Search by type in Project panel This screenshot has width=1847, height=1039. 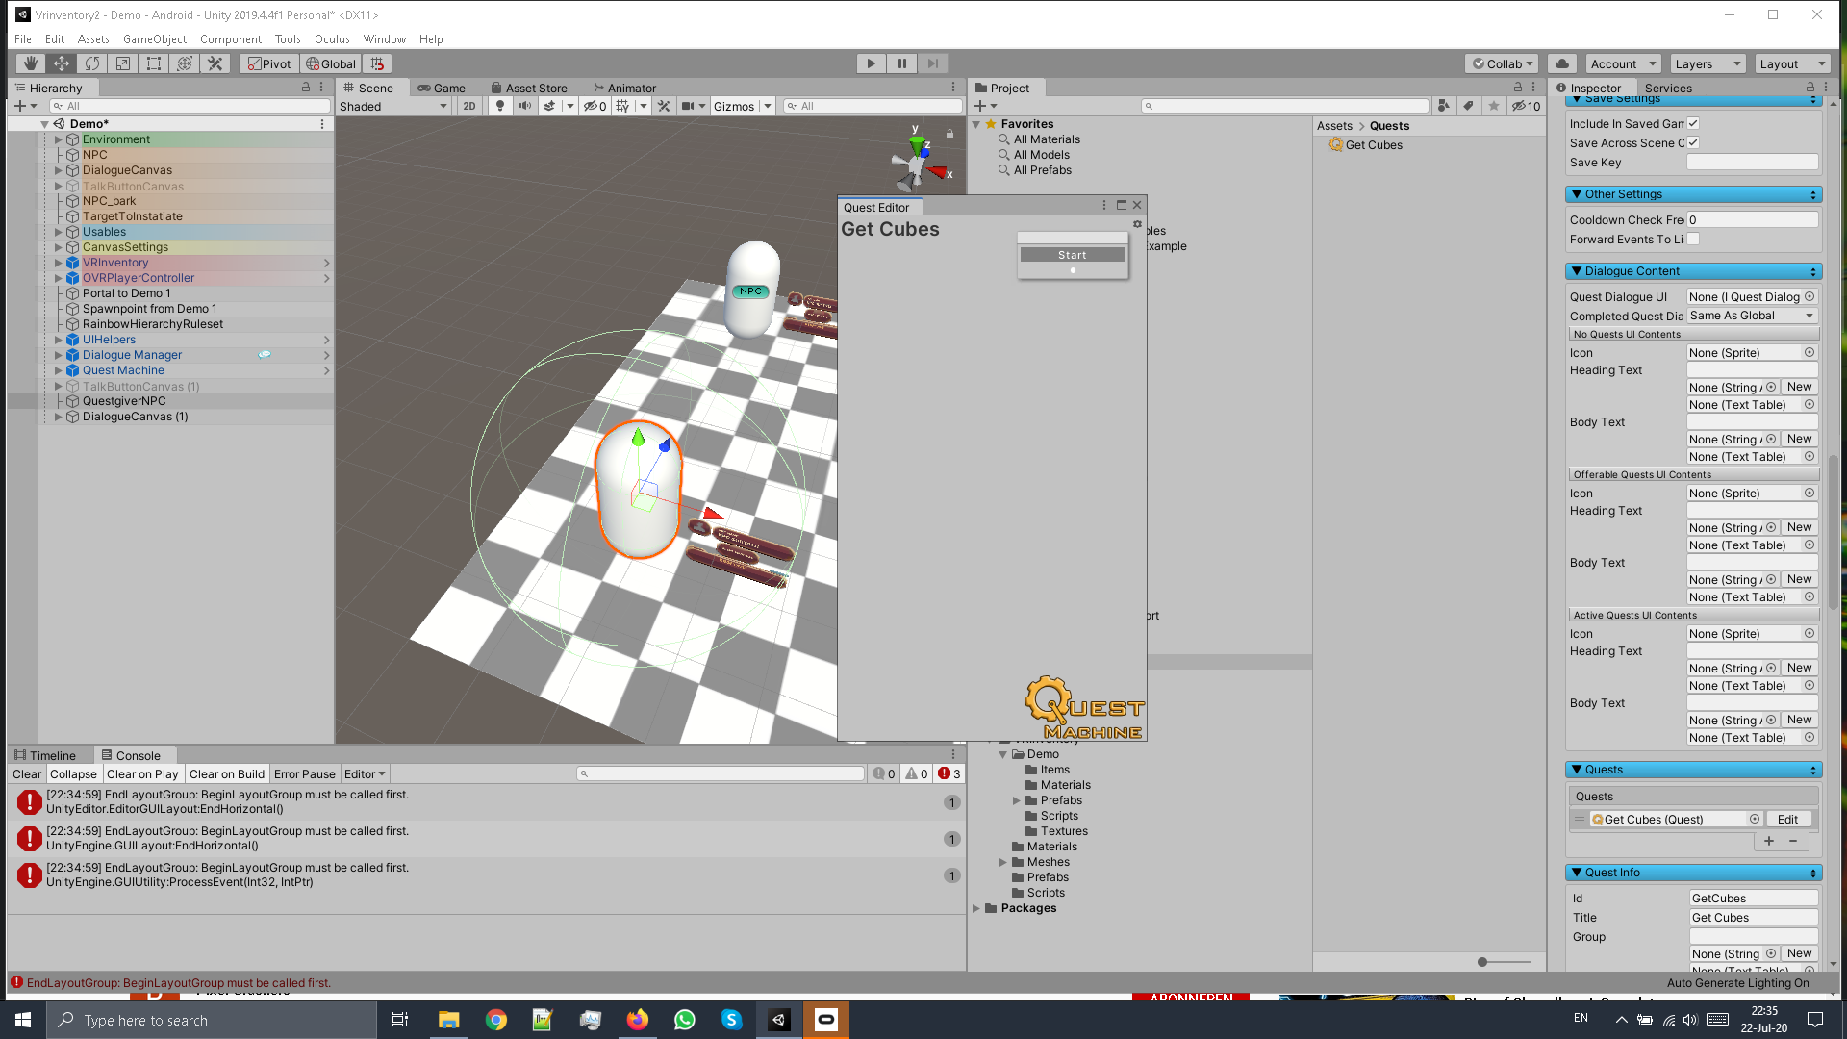(1444, 106)
